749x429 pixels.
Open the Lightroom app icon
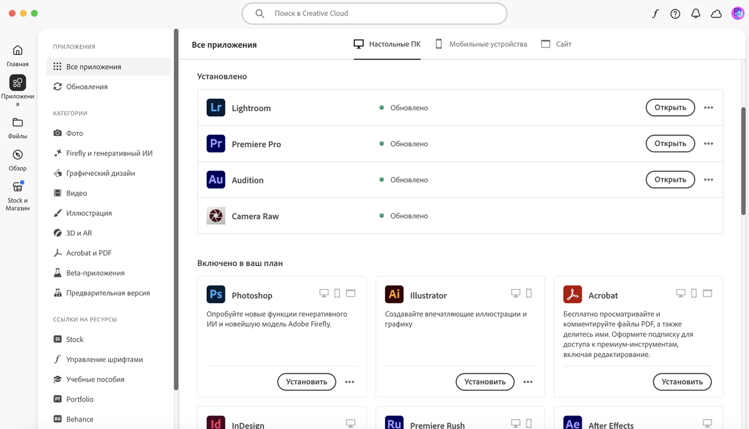215,107
